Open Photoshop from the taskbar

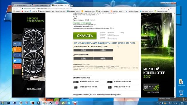point(8,103)
